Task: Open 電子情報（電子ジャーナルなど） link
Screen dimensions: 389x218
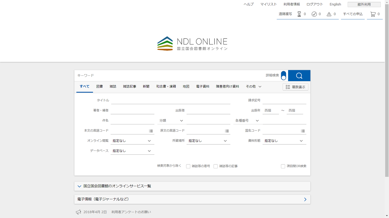Action: [103, 199]
